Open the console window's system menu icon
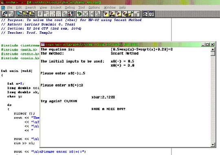The width and height of the screenshot is (220, 155). (43, 45)
